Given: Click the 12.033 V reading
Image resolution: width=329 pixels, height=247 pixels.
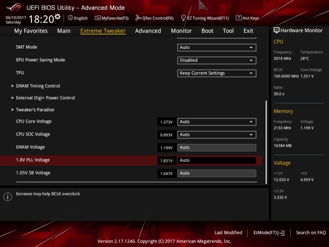Looking at the screenshot, I should click(281, 180).
